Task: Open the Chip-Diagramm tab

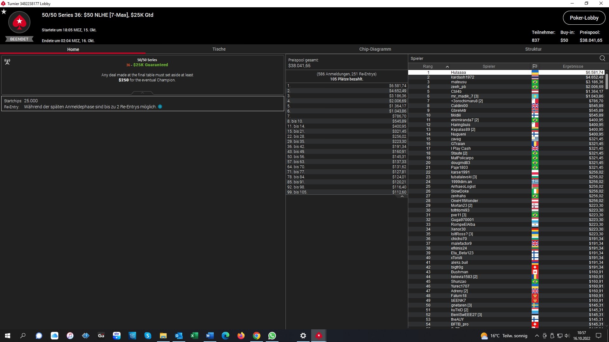Action: point(375,49)
